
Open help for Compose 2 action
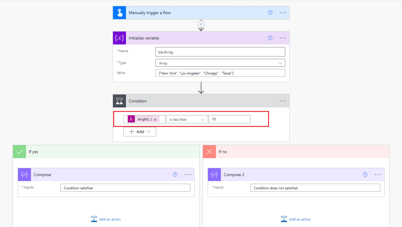point(365,174)
